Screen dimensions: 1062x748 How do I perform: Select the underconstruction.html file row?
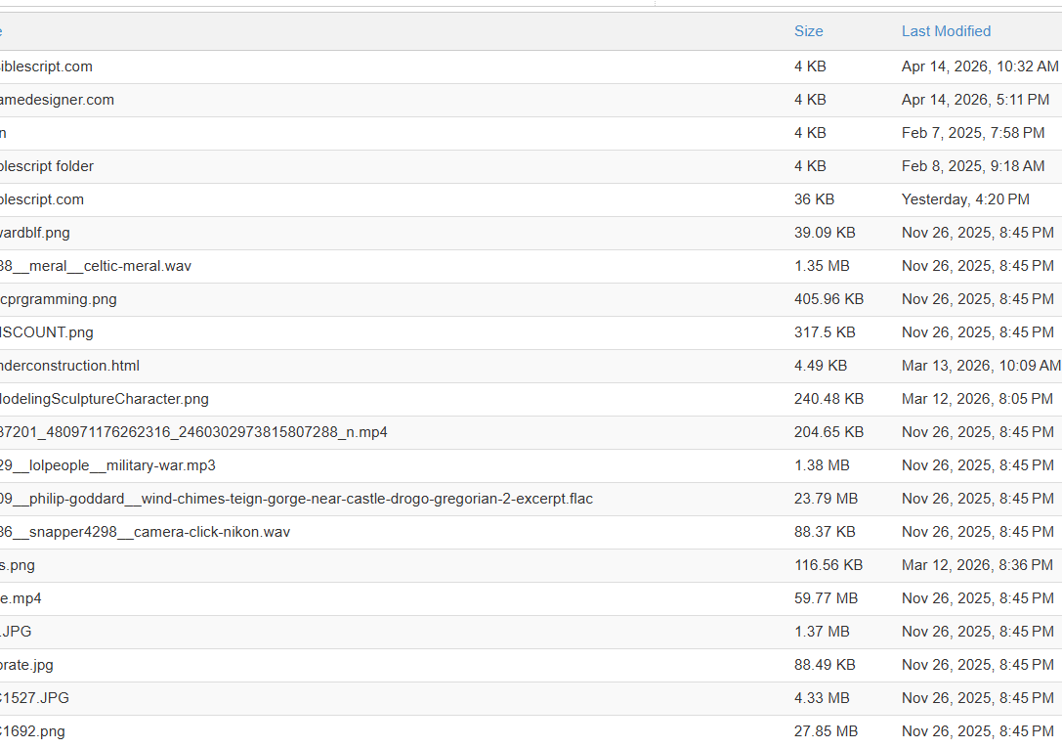pos(531,366)
